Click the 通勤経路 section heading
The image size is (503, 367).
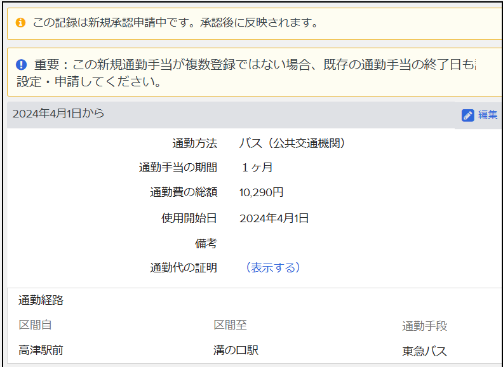41,300
